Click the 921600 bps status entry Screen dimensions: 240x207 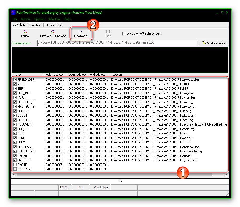[x=100, y=187]
